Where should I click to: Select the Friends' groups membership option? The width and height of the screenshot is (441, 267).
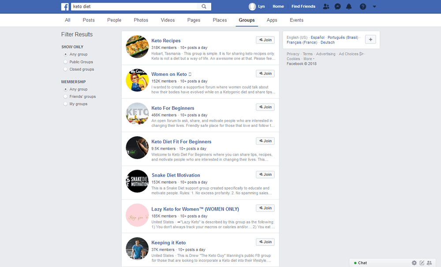pos(66,97)
